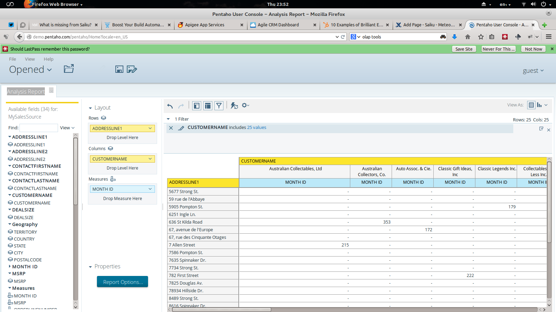556x312 pixels.
Task: Dismiss the LastPass notification bar
Action: [x=552, y=49]
